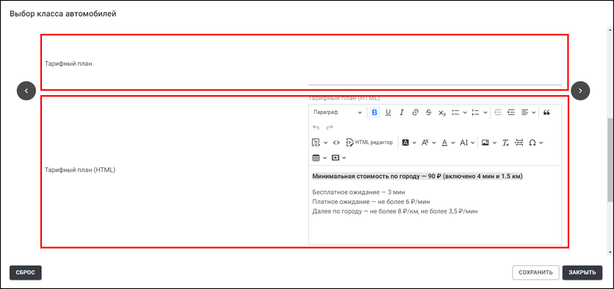Apply inline code formatting
The image size is (614, 289).
click(x=336, y=143)
